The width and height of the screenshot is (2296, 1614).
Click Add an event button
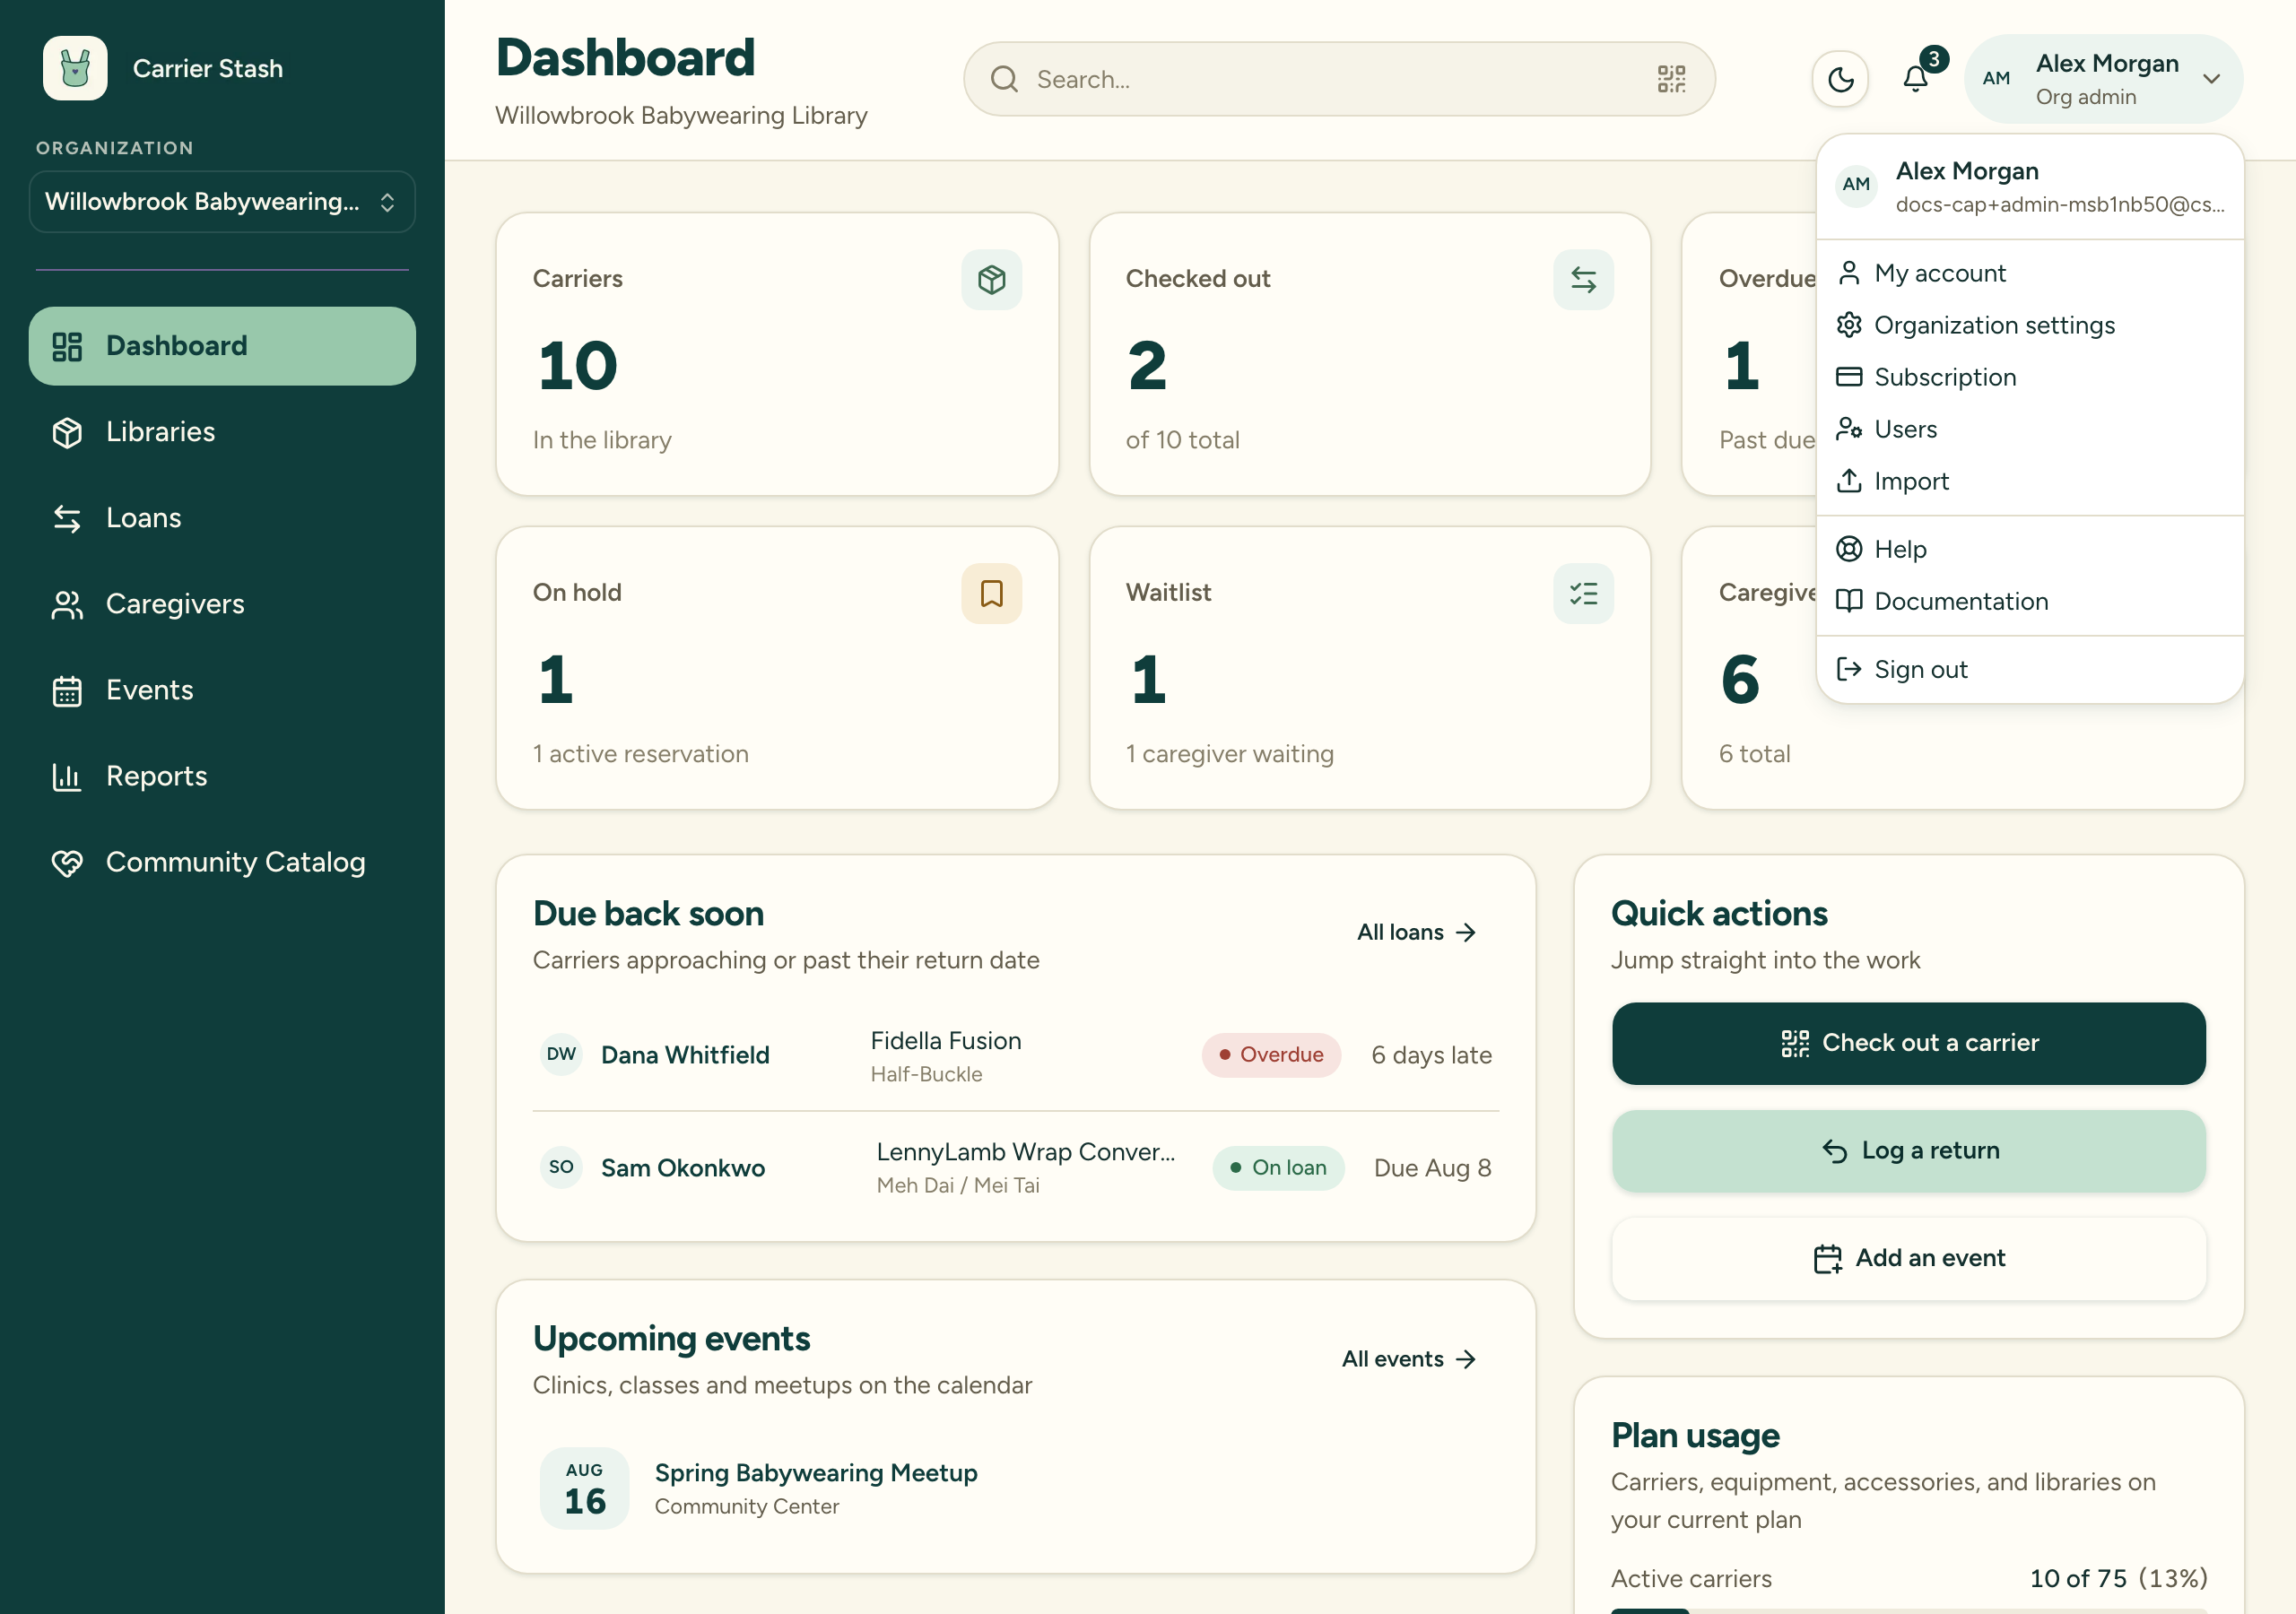[1908, 1259]
